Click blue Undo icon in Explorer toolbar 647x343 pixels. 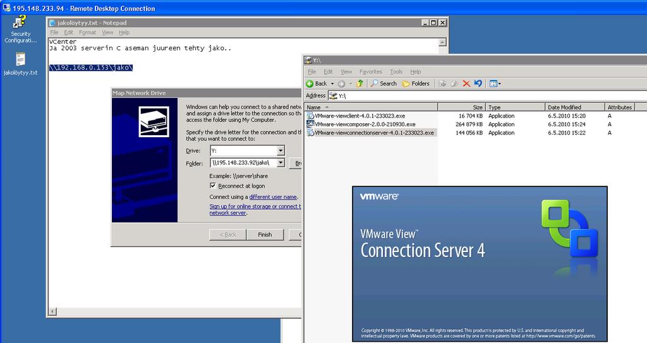click(x=478, y=83)
